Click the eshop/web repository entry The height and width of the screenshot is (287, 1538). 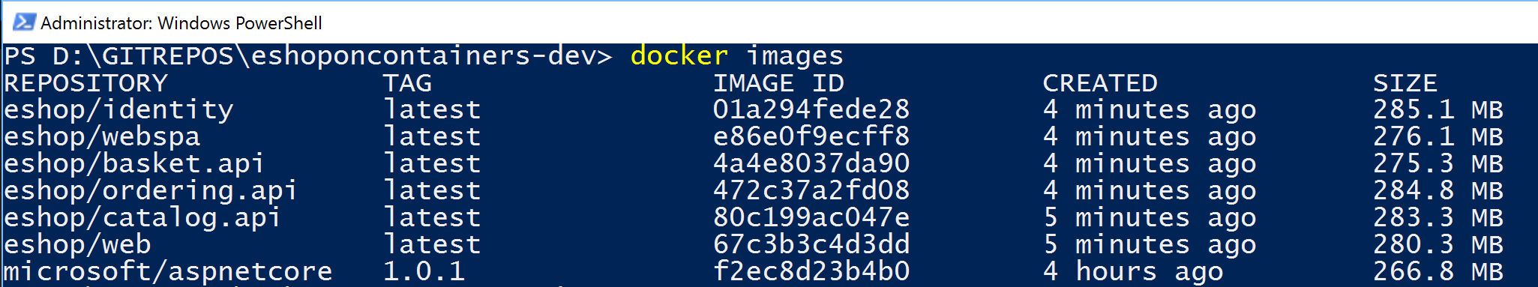coord(77,245)
